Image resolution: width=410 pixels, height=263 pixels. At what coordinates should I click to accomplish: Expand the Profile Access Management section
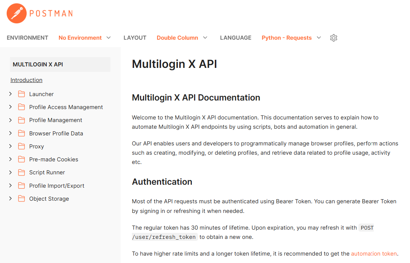point(10,107)
